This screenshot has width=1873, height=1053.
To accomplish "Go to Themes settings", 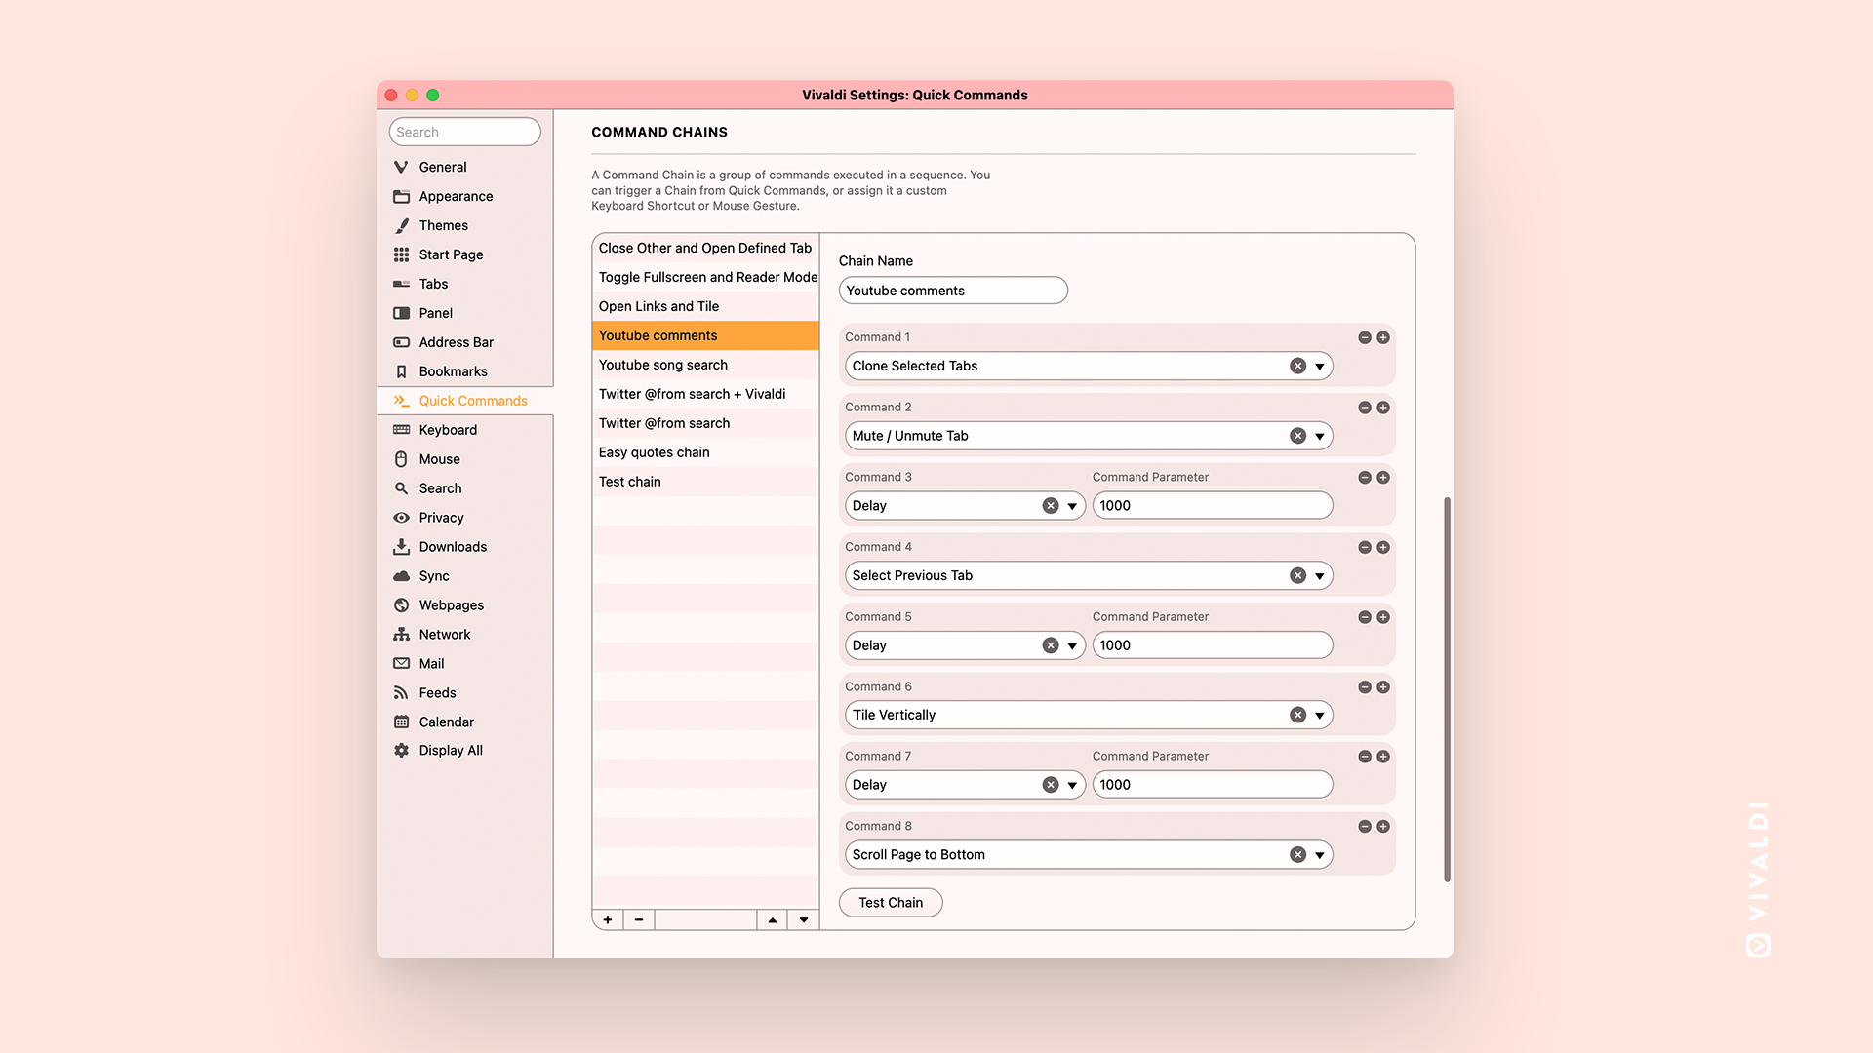I will pos(465,225).
